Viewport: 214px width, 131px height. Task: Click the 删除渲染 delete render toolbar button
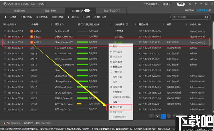tap(58, 17)
